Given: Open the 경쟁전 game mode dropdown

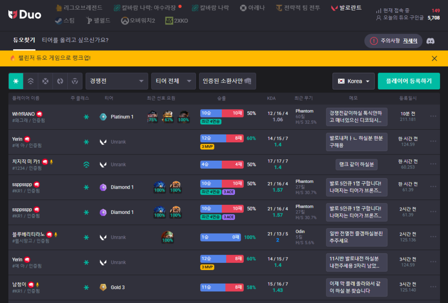Looking at the screenshot, I should [117, 81].
